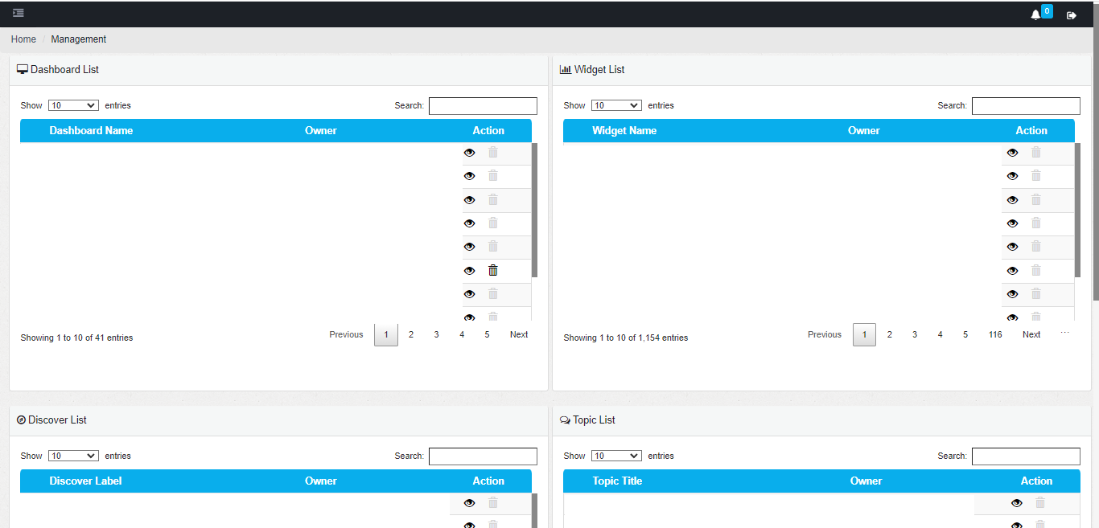This screenshot has height=528, width=1099.
Task: Go to page 3 of Widget List
Action: 915,334
